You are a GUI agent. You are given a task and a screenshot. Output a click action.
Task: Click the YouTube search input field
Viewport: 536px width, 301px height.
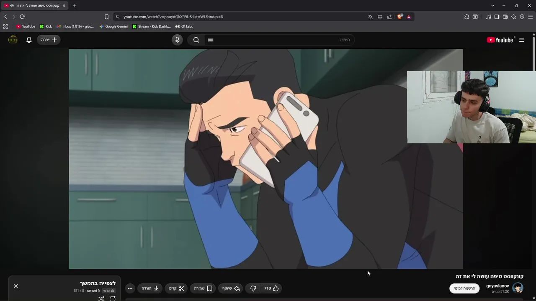point(280,40)
